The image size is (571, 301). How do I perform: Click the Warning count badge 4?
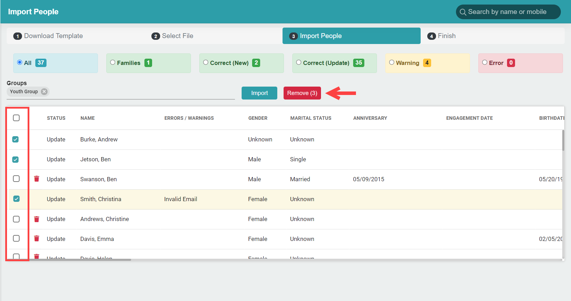click(427, 63)
